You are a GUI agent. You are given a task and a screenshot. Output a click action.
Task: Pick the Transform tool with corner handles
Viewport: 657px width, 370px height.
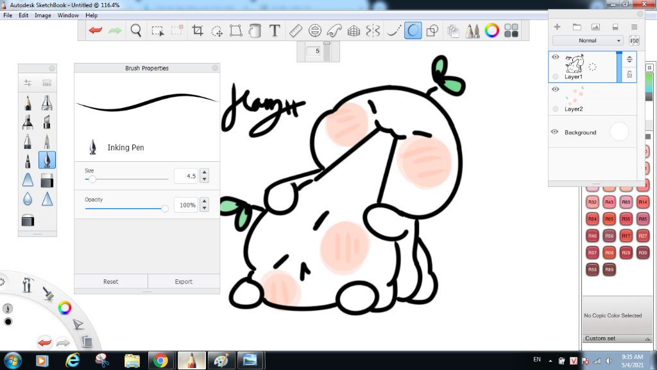click(236, 30)
